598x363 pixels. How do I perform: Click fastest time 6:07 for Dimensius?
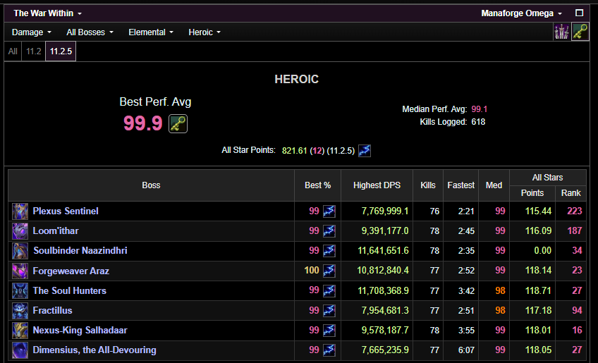click(x=466, y=350)
